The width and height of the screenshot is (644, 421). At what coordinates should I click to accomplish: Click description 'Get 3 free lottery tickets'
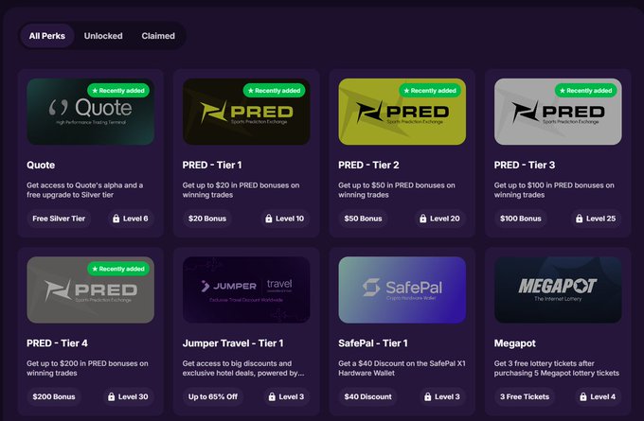coord(557,368)
